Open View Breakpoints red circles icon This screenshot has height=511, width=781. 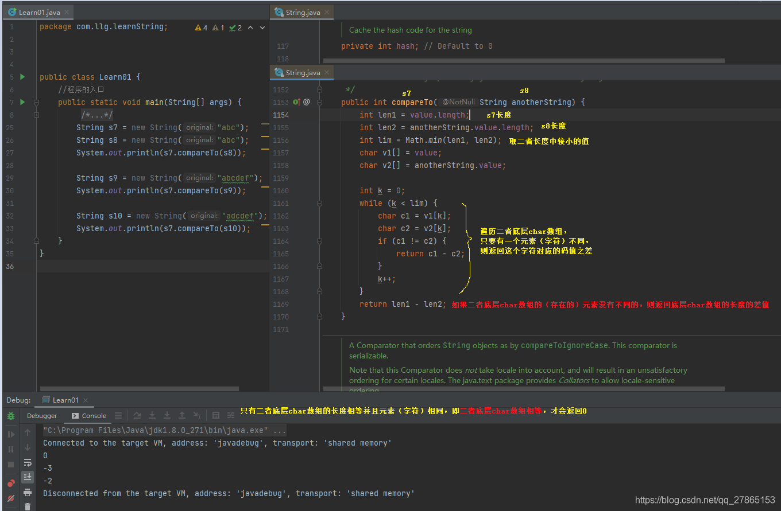click(11, 483)
